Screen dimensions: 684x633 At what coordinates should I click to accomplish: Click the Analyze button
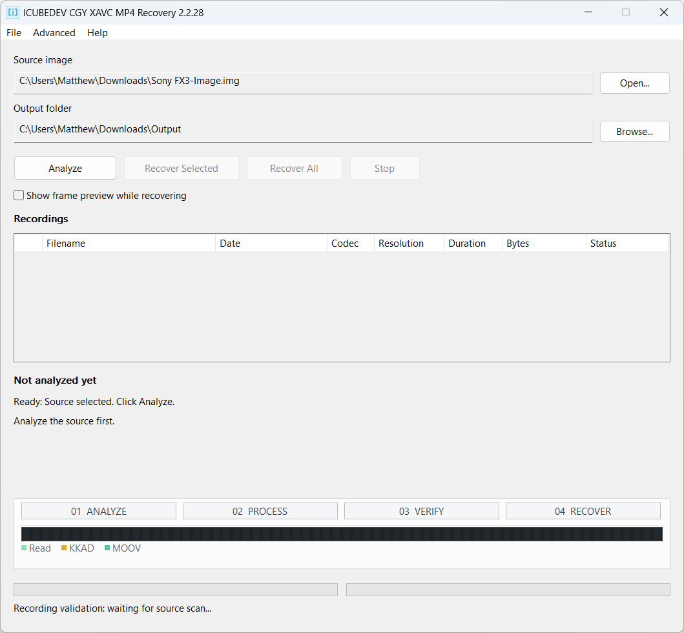pyautogui.click(x=65, y=169)
